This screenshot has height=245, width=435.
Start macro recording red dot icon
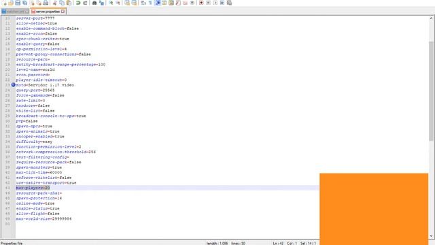[x=201, y=3]
